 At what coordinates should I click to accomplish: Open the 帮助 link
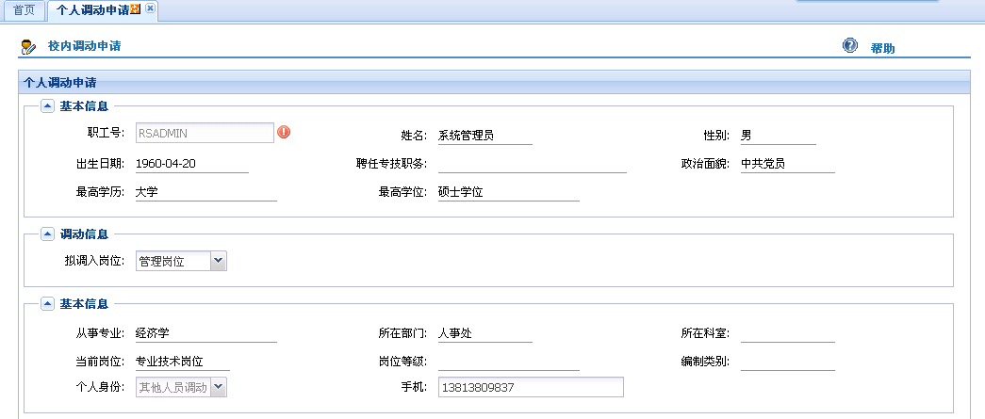click(x=883, y=48)
